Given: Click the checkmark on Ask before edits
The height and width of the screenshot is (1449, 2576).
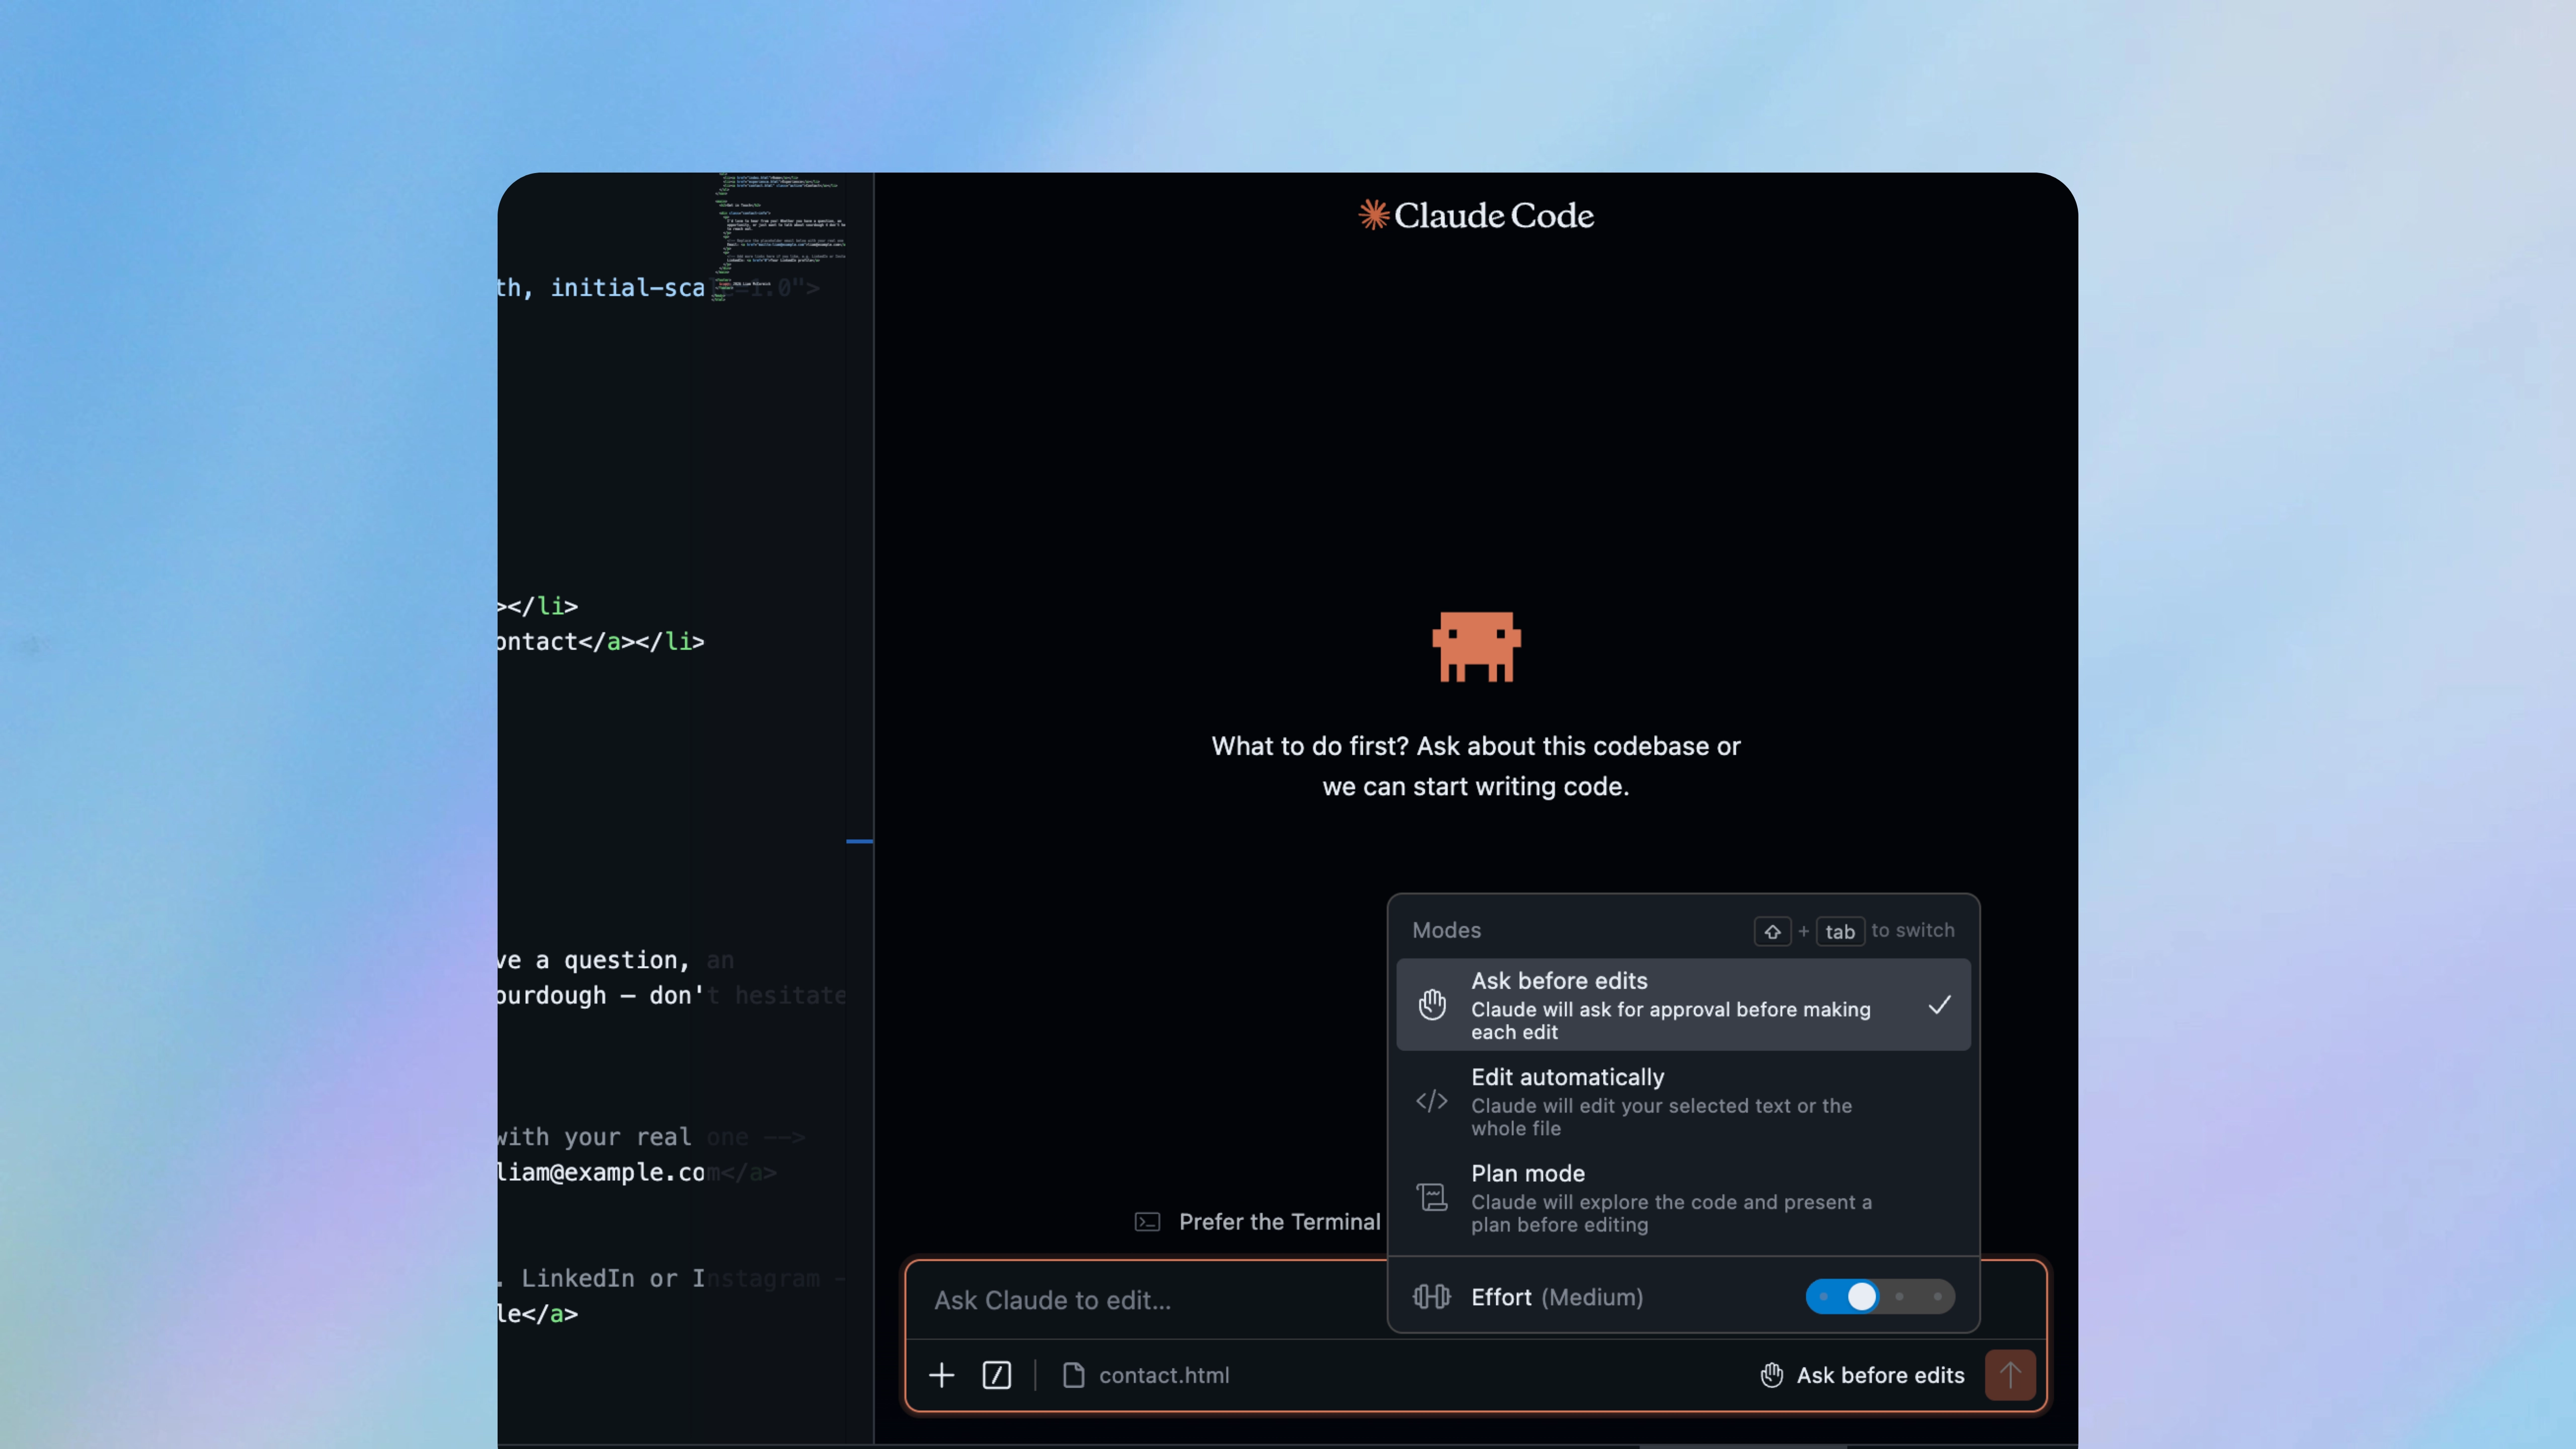Looking at the screenshot, I should pyautogui.click(x=1939, y=1005).
